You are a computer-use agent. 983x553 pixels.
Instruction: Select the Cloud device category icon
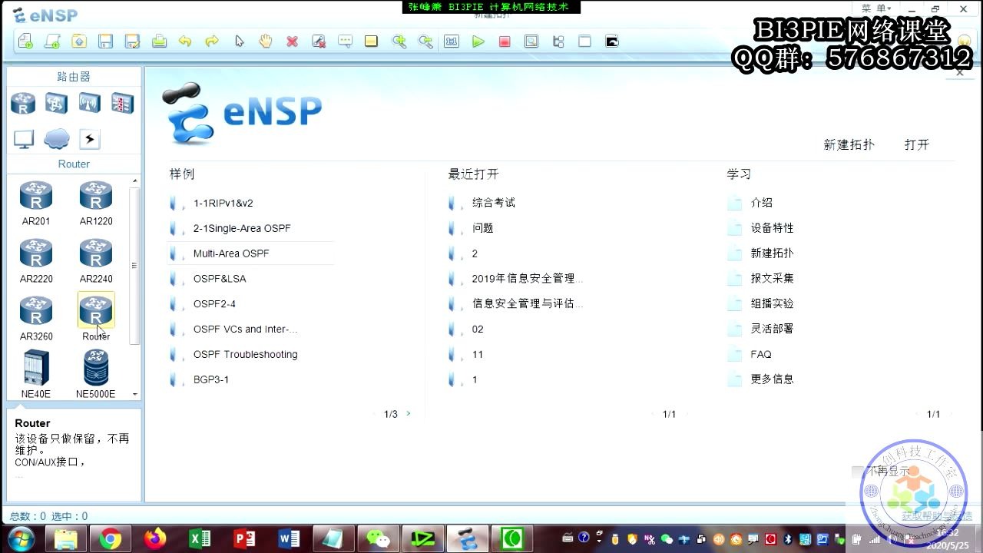click(57, 139)
